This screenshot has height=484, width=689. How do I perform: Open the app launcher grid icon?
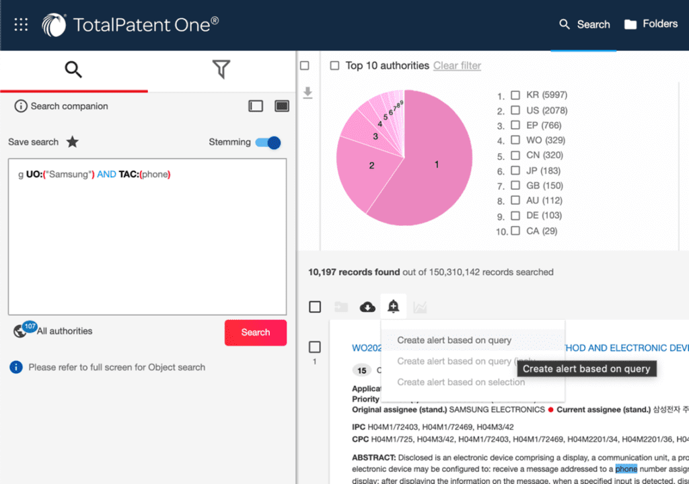click(21, 25)
